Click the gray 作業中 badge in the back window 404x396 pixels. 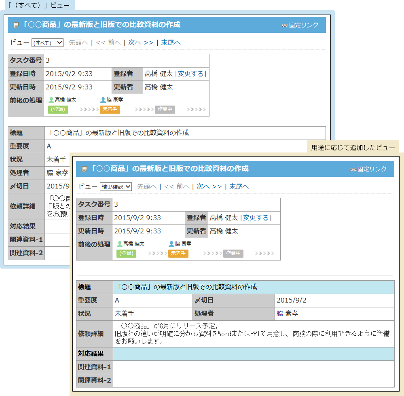pos(165,109)
